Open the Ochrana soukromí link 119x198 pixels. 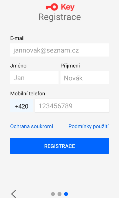point(32,126)
